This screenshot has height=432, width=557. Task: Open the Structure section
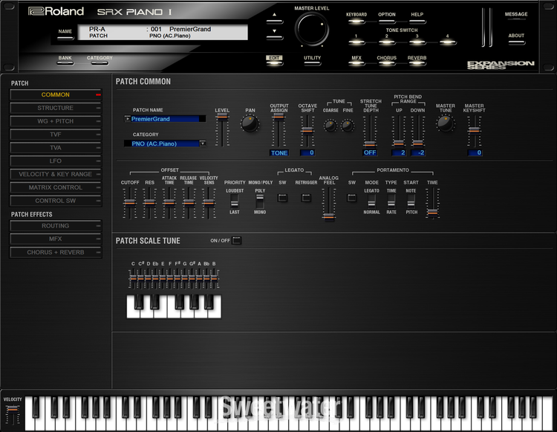(56, 108)
